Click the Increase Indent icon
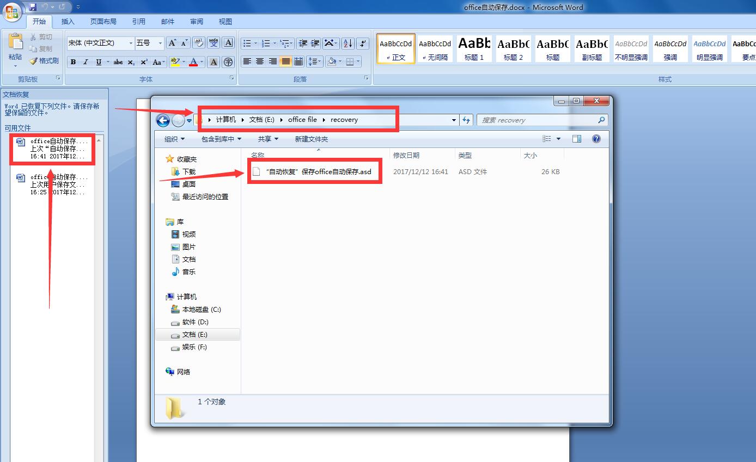Screen dimensions: 756x462 click(315, 43)
